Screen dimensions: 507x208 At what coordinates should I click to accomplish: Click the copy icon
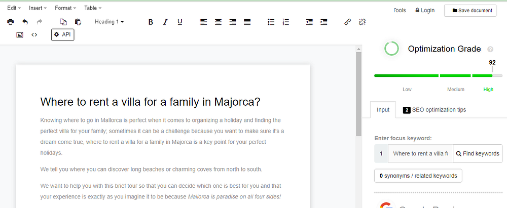point(63,22)
